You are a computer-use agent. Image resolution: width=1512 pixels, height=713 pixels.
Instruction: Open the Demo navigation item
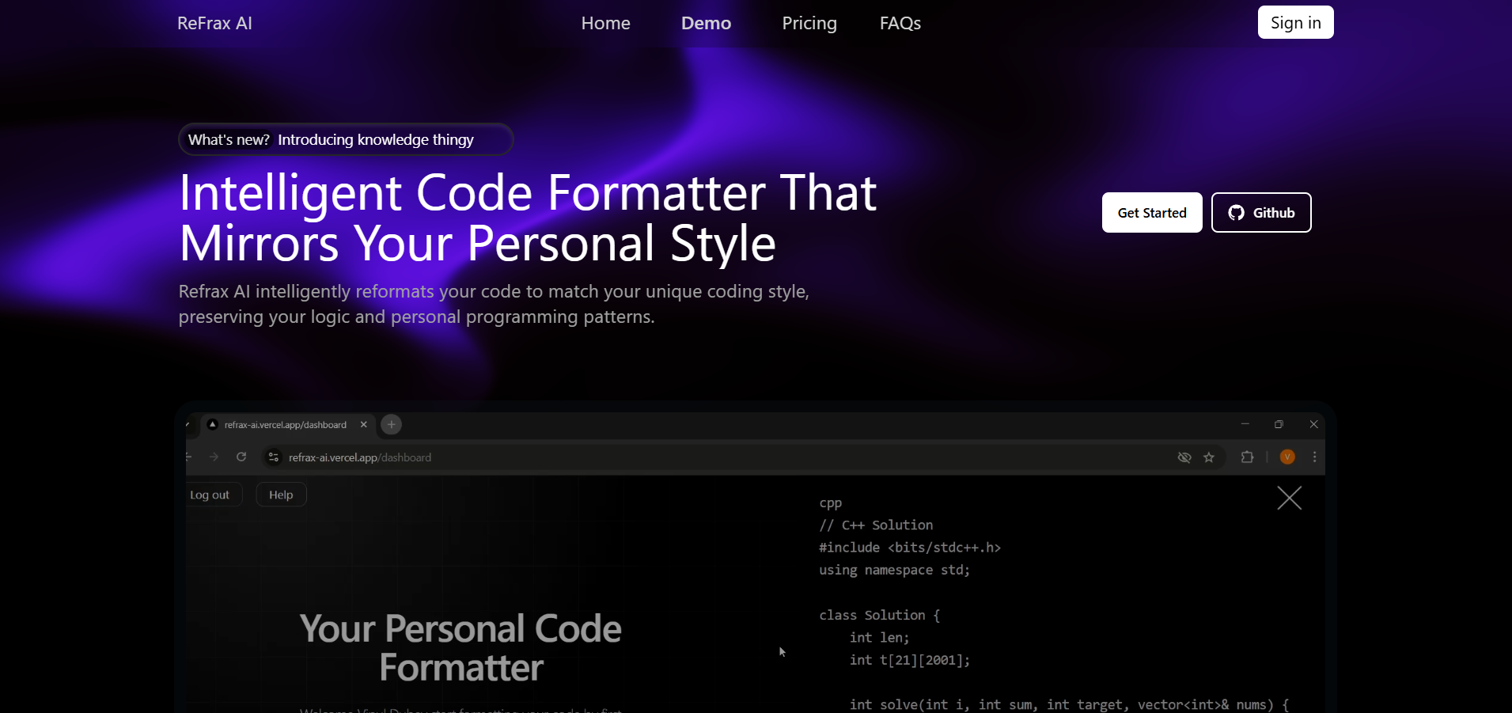click(x=706, y=23)
